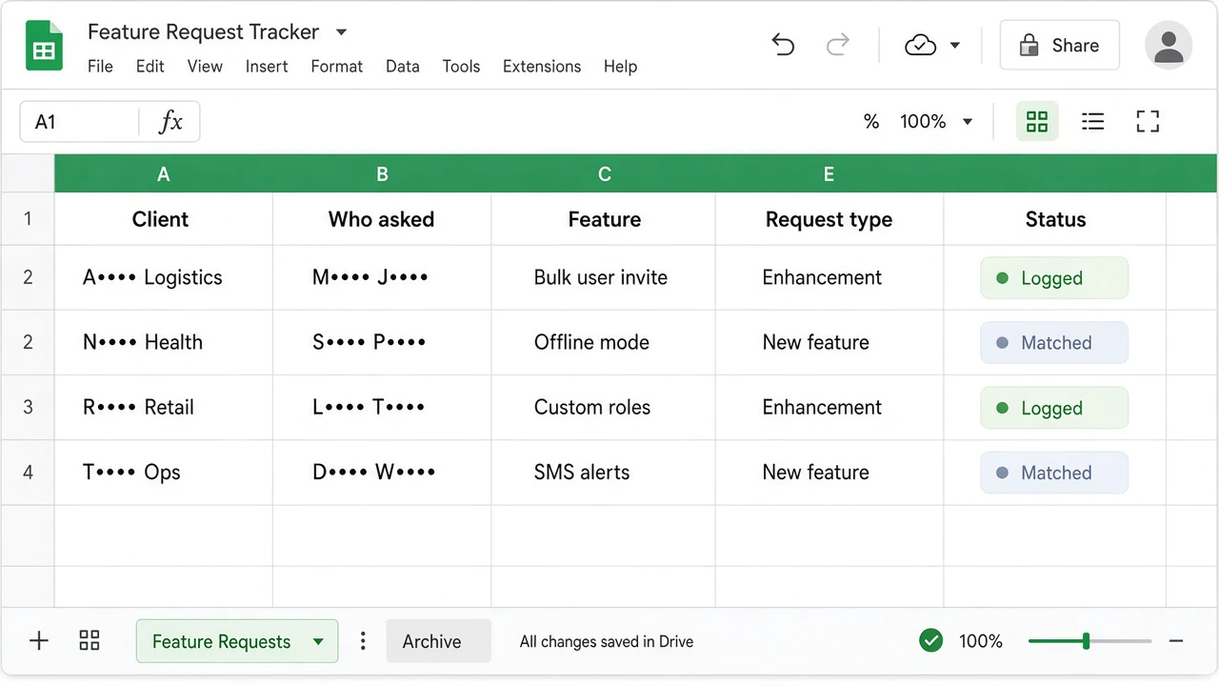The height and width of the screenshot is (686, 1219).
Task: Select the row 4 header
Action: tap(28, 472)
